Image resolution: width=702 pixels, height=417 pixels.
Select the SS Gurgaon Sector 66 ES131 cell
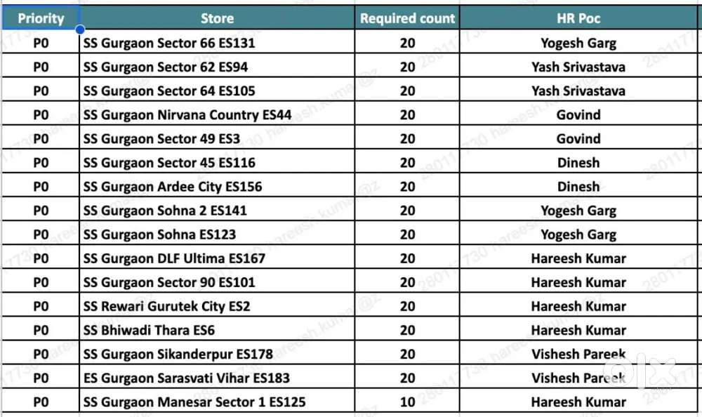point(169,43)
